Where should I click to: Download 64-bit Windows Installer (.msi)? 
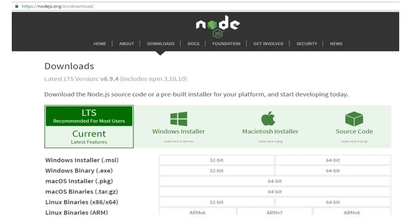pyautogui.click(x=333, y=160)
